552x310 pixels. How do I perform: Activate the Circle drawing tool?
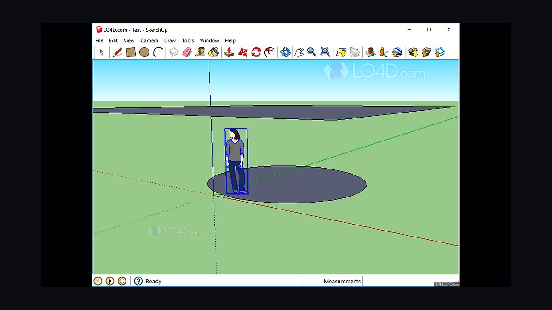point(144,52)
